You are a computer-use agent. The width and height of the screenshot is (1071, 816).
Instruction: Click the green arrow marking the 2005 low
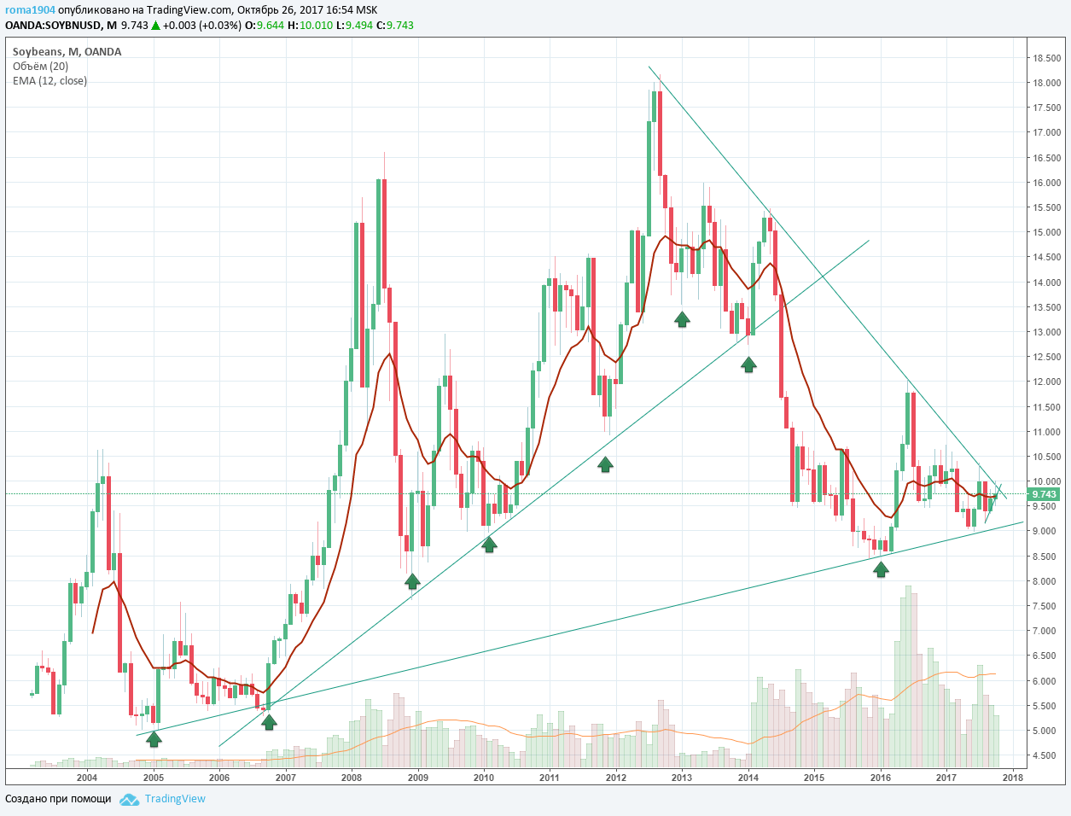point(154,739)
